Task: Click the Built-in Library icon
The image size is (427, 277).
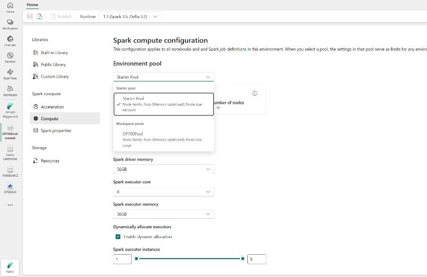Action: tap(36, 53)
